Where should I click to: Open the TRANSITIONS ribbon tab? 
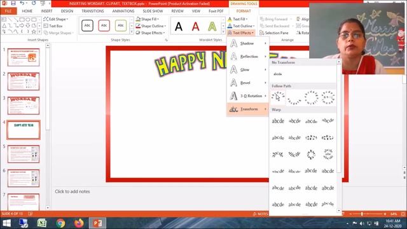(93, 11)
